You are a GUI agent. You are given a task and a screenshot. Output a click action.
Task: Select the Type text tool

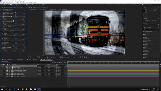[20, 5]
